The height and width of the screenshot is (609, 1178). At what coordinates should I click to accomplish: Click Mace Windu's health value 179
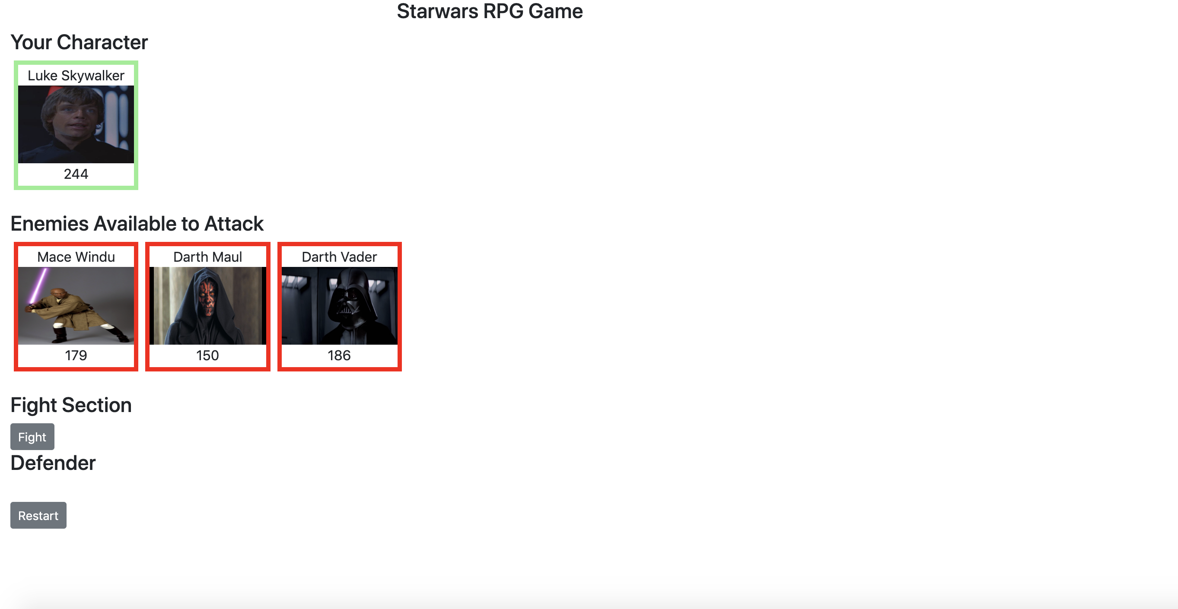coord(76,355)
